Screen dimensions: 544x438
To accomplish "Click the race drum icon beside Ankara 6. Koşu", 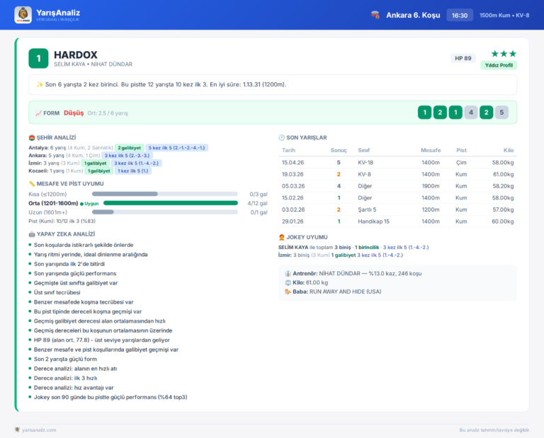I will coord(375,15).
